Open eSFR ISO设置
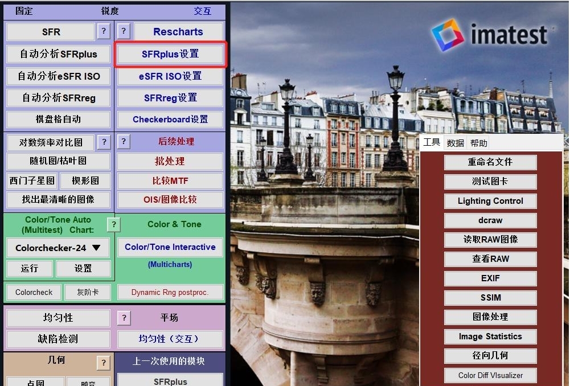The image size is (570, 386). (x=170, y=76)
